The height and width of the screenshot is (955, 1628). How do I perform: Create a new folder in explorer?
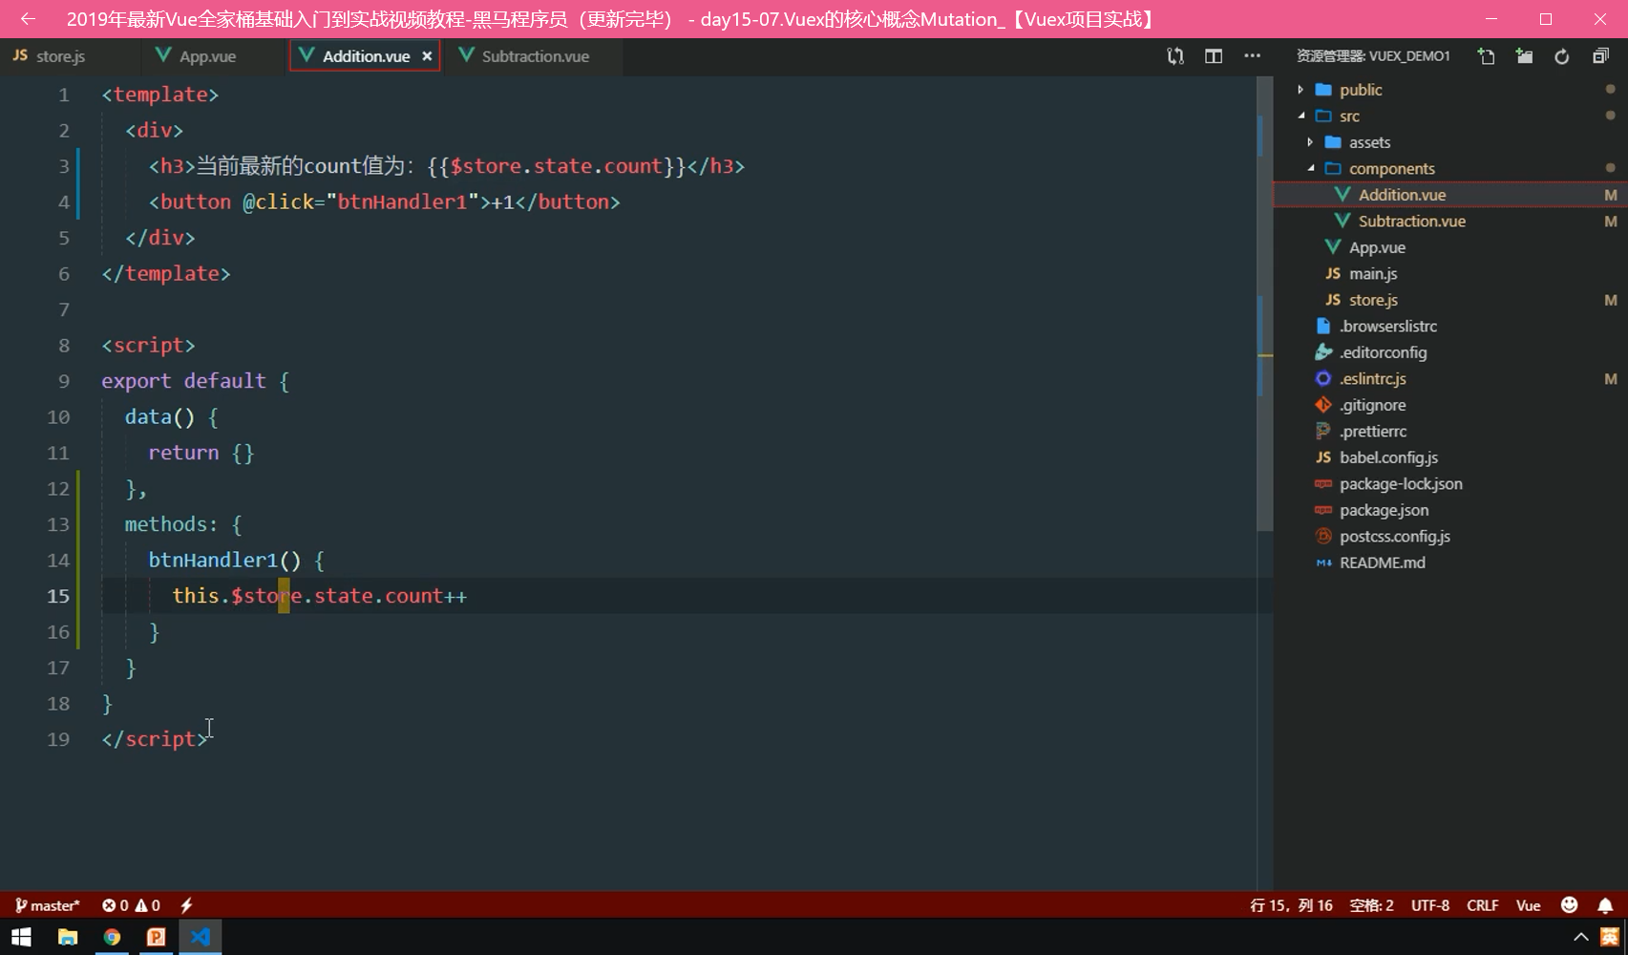(1524, 56)
